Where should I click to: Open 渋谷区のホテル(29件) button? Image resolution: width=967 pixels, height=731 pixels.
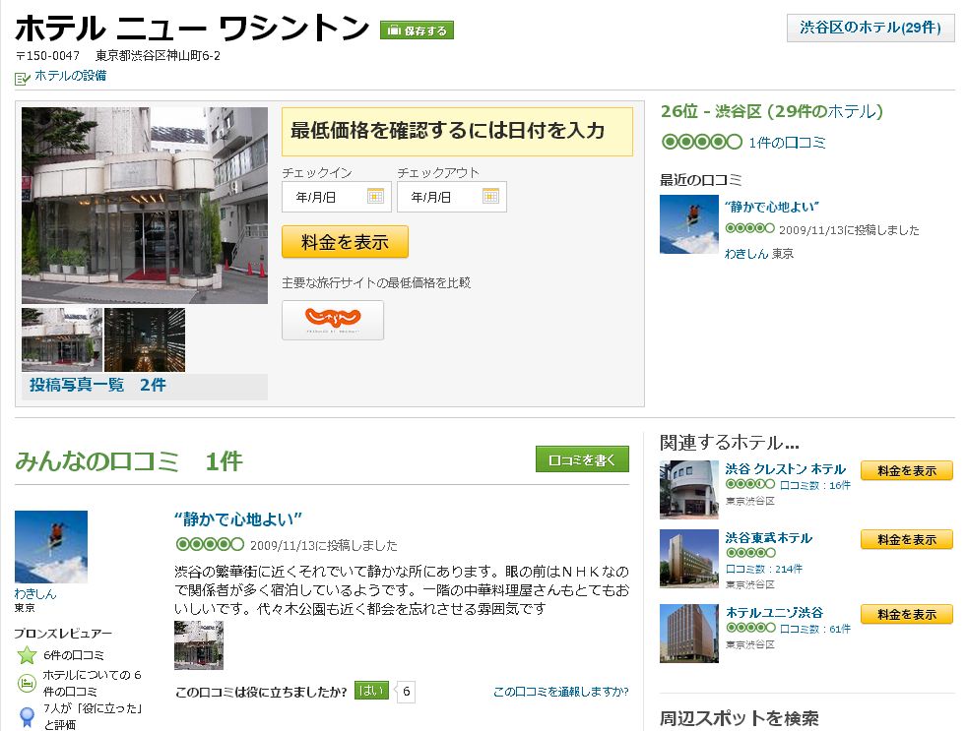(870, 28)
